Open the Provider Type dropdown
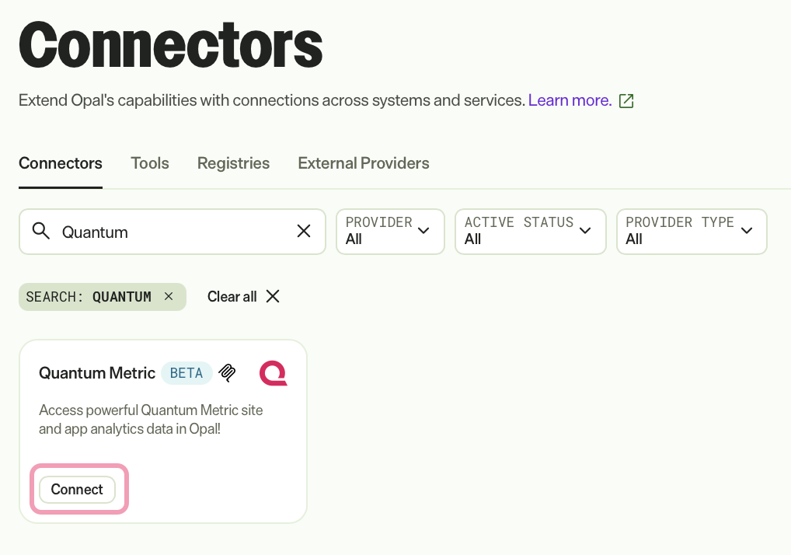Screen dimensions: 791x555 692,232
